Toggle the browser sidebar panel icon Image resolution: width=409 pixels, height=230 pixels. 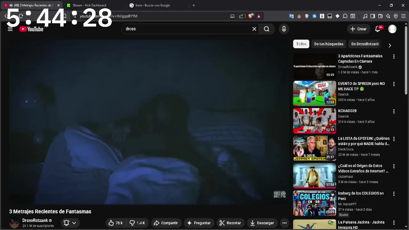point(373,16)
